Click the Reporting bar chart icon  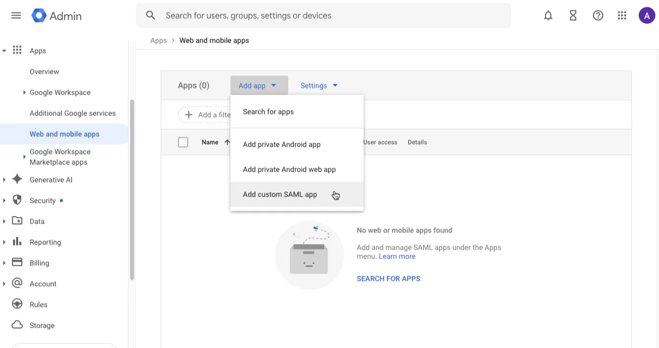click(17, 241)
